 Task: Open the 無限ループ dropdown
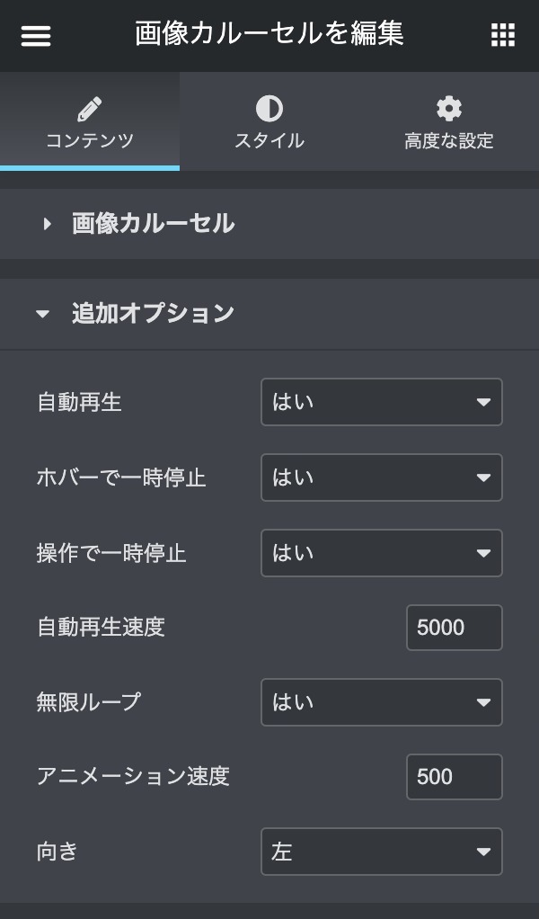pyautogui.click(x=381, y=702)
